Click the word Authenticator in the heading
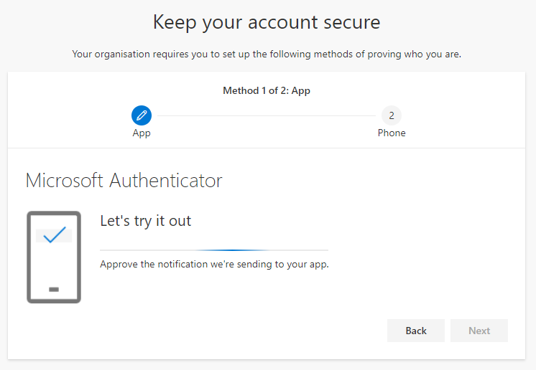 (166, 181)
